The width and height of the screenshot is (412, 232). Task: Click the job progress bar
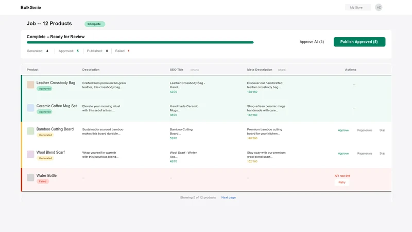[x=140, y=42]
